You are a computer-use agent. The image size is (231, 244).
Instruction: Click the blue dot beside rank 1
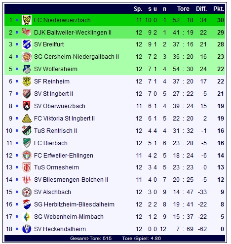[x=17, y=20]
